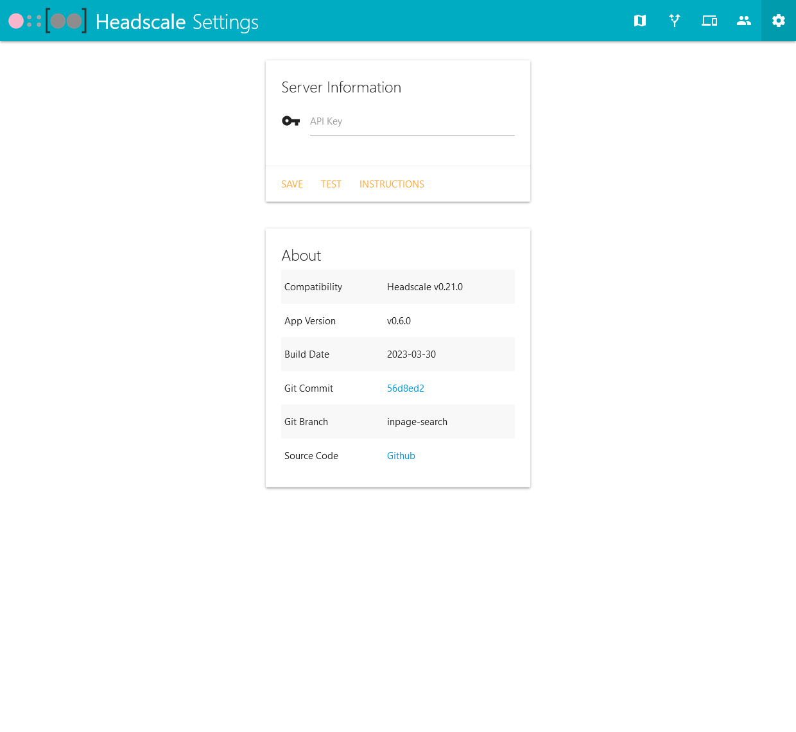796x732 pixels.
Task: Click the 2023-03-30 build date value
Action: [x=411, y=354]
